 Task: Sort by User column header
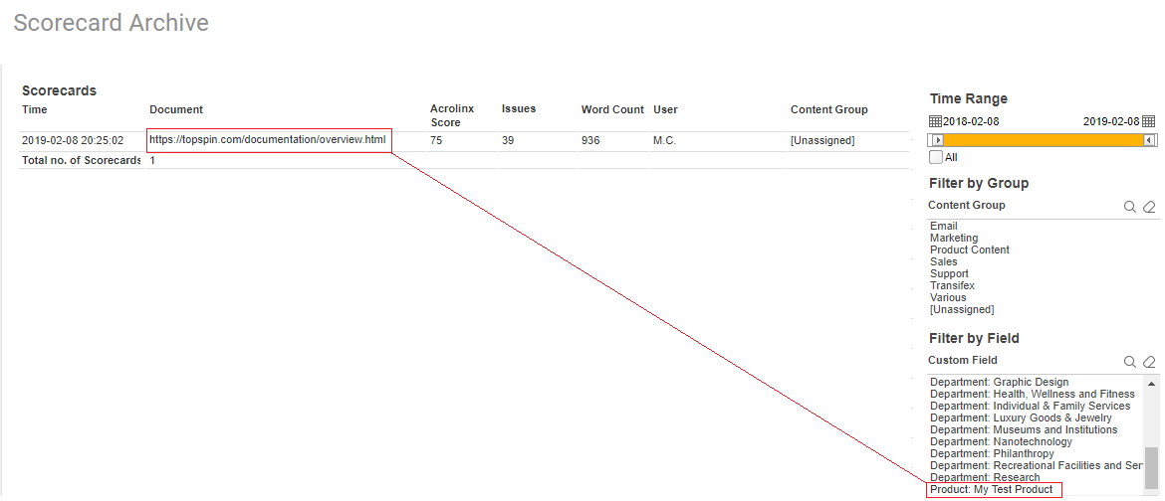point(666,110)
